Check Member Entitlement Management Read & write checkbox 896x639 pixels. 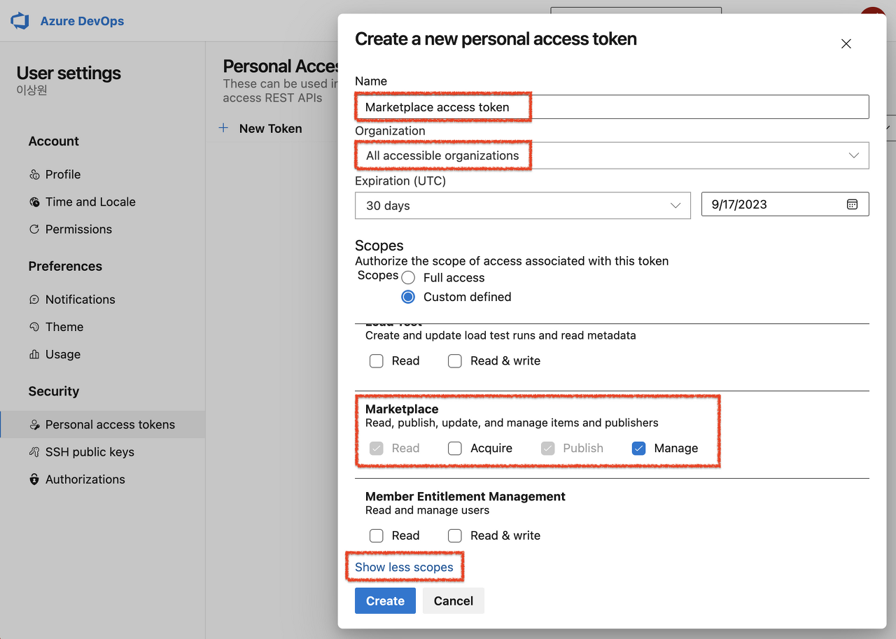pos(455,536)
